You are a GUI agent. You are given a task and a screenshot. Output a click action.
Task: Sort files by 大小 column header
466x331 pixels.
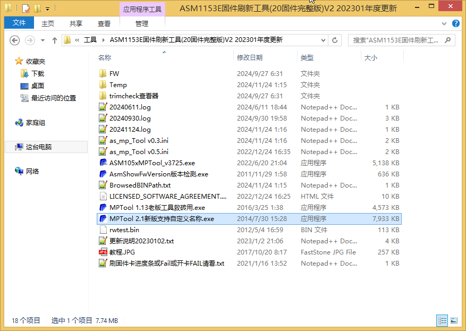tap(370, 57)
